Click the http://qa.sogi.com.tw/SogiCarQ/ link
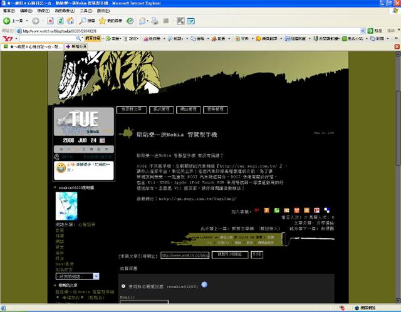Image resolution: width=401 pixels, height=312 pixels. tap(197, 199)
